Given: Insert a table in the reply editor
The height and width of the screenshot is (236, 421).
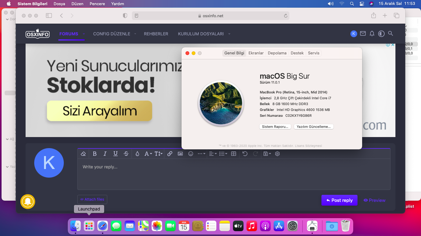Looking at the screenshot, I should tap(234, 154).
